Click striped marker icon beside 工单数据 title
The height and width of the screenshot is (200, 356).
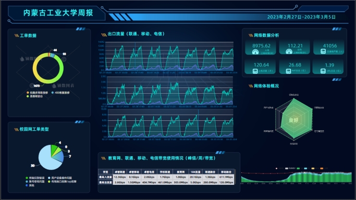tap(17, 35)
